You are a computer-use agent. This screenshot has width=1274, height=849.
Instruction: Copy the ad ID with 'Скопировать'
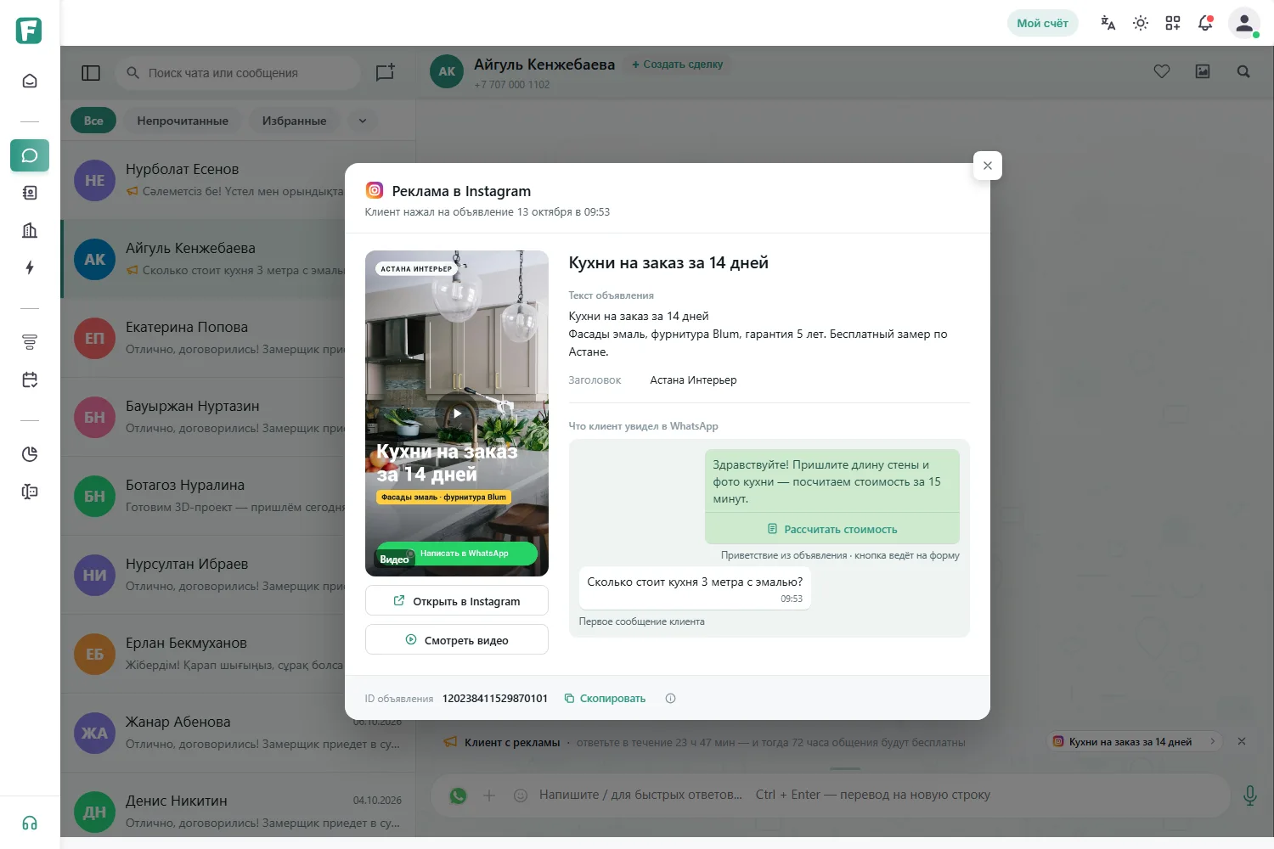[x=605, y=699]
